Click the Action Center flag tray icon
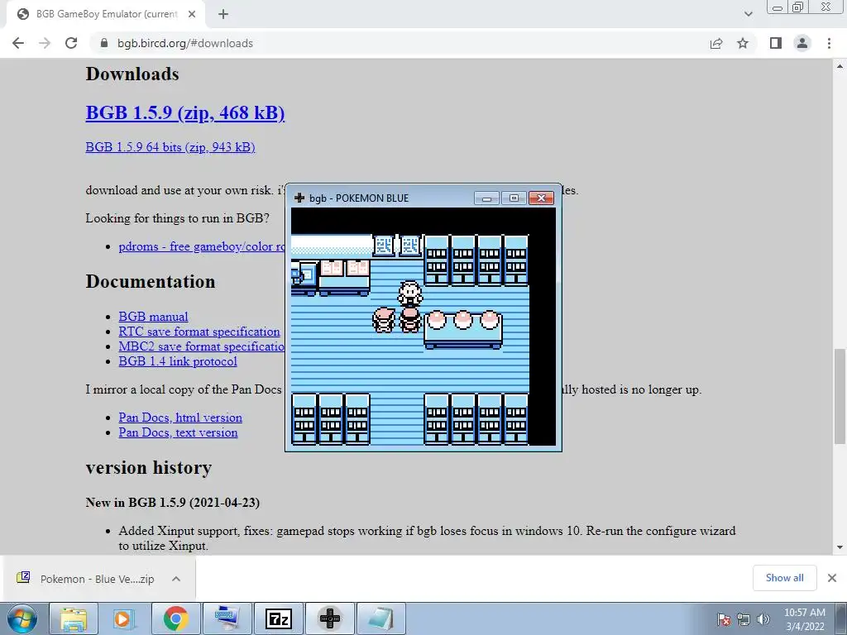This screenshot has height=635, width=847. [724, 619]
